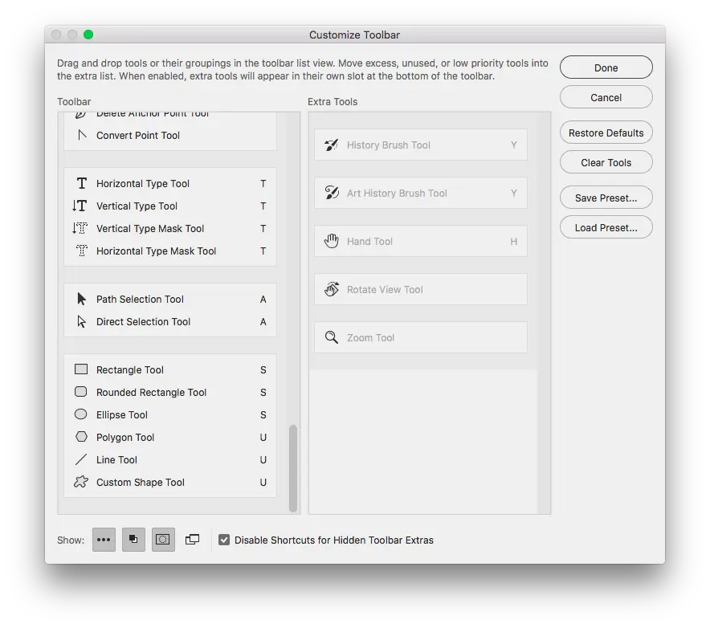Screen dimensions: 710x628
Task: Click the Rotate View Tool icon
Action: [332, 289]
